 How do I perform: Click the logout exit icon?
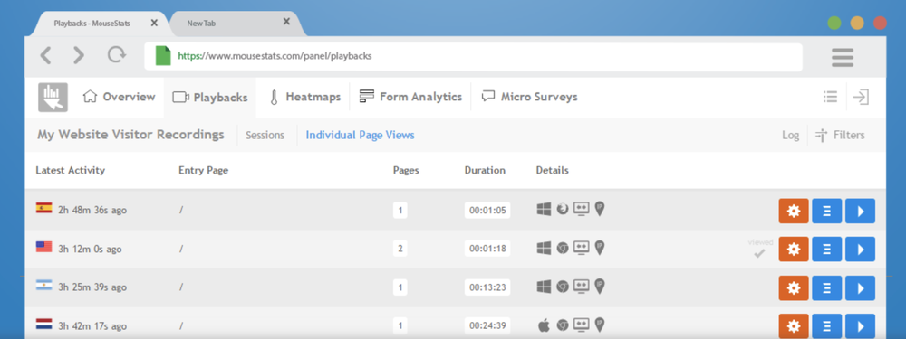(x=861, y=97)
